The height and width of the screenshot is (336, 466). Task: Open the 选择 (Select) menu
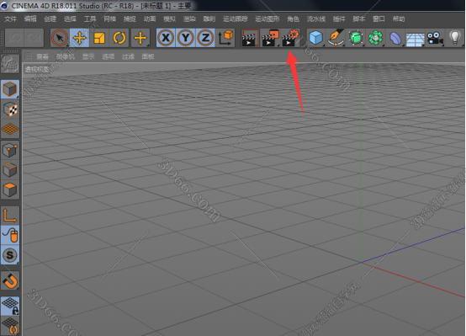point(70,19)
